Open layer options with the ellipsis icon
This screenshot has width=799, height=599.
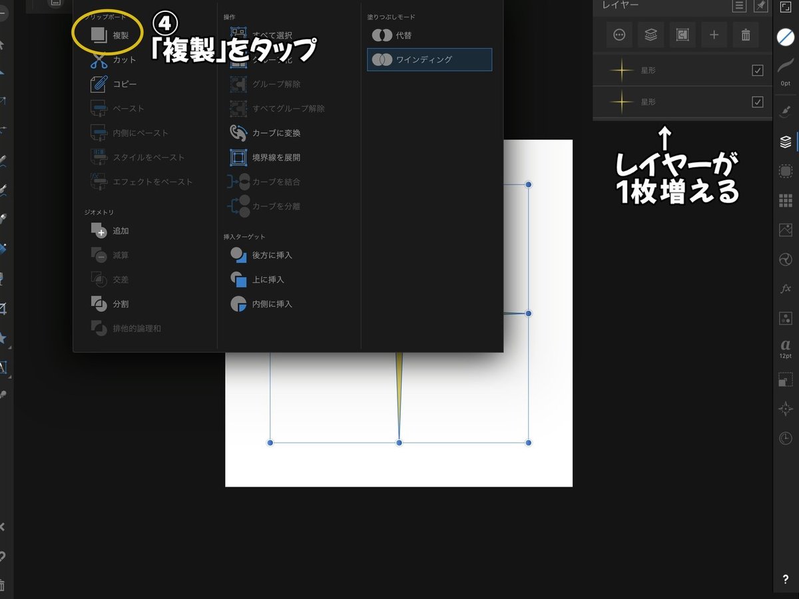coord(619,35)
